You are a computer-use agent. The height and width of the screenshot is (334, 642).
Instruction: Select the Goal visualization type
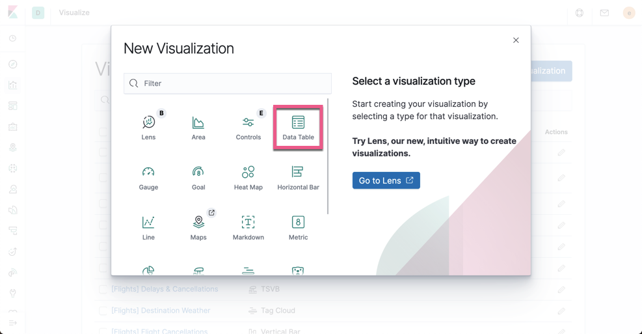click(198, 178)
